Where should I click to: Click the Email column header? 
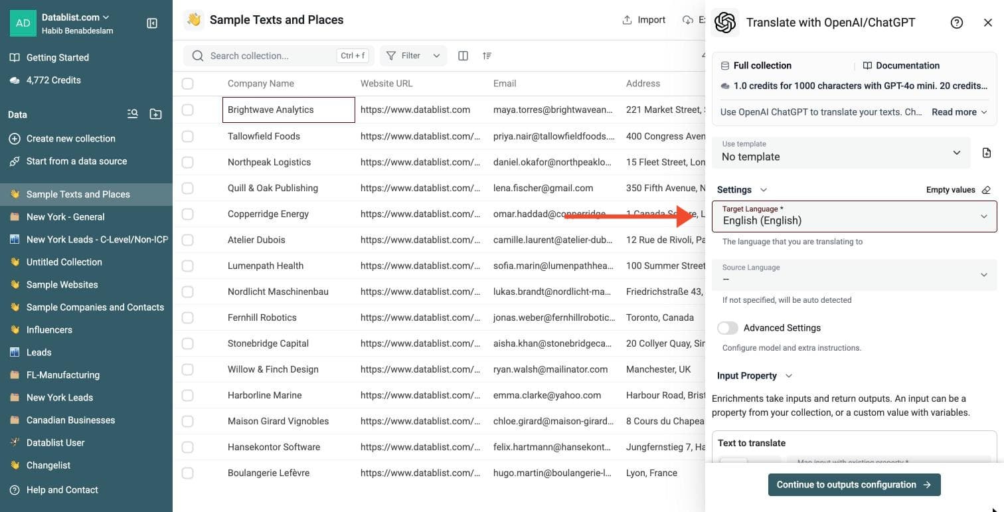point(505,84)
